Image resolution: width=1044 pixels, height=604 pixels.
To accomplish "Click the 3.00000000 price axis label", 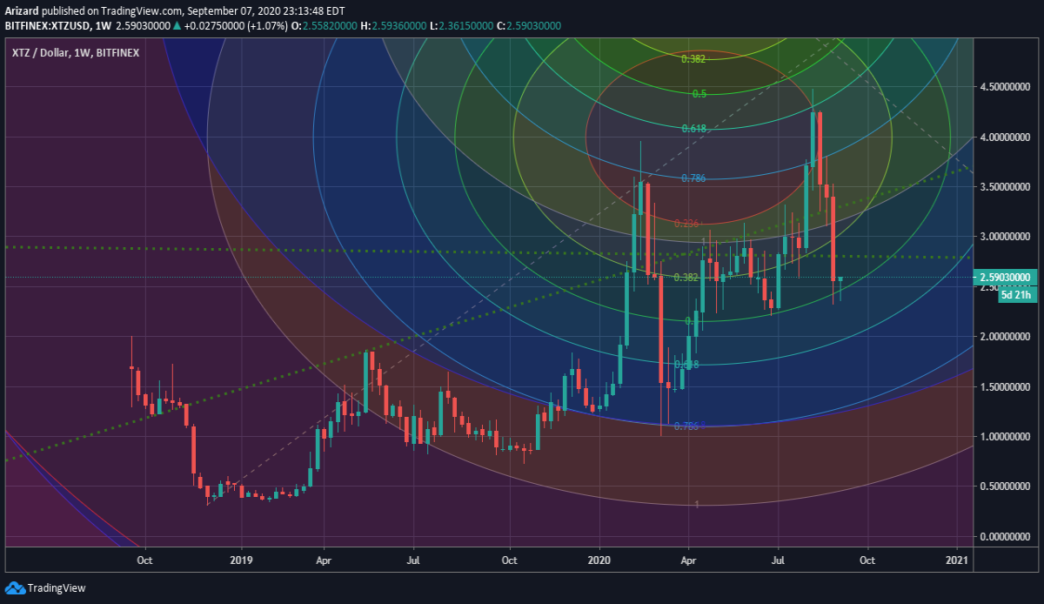I will 1007,237.
